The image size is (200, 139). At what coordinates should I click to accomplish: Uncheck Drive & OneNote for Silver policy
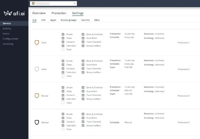click(83, 61)
